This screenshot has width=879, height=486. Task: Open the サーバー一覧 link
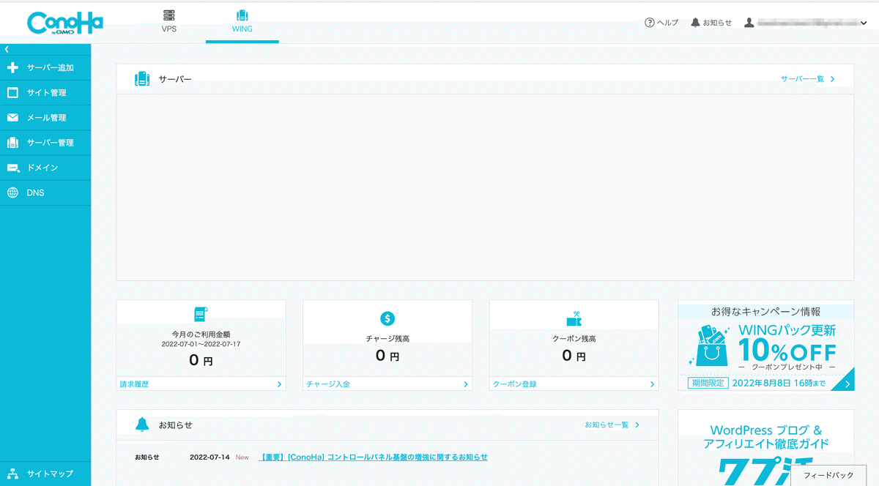pos(802,79)
